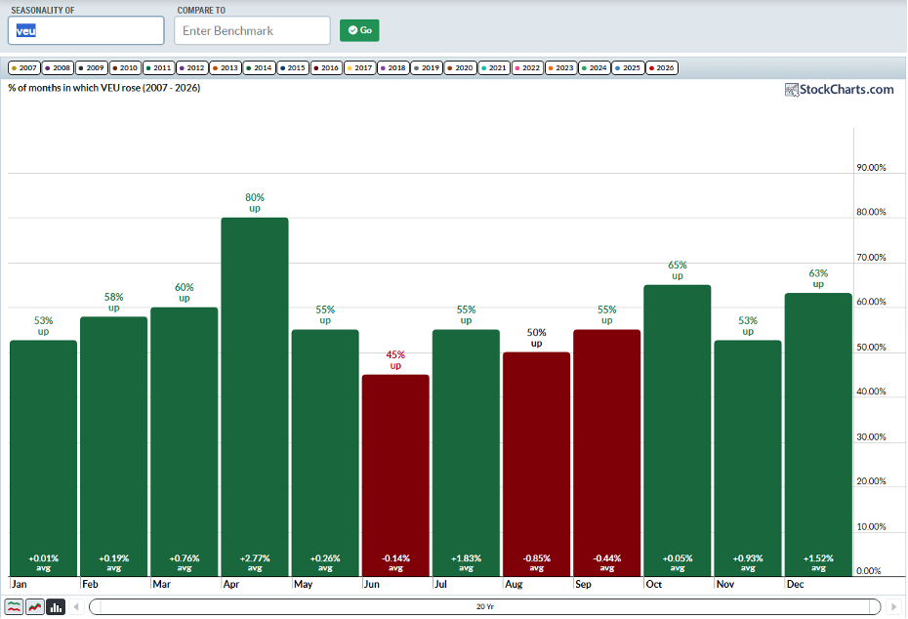Select the histogram bar chart view icon
Screen dimensions: 908x619
coord(56,607)
